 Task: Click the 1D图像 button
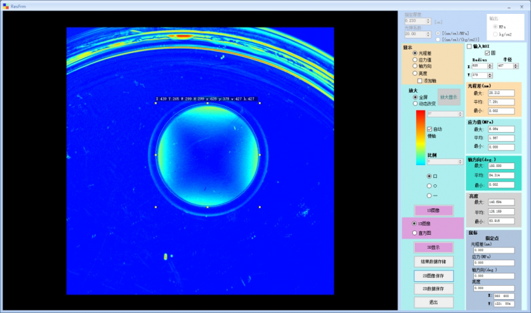click(x=433, y=210)
